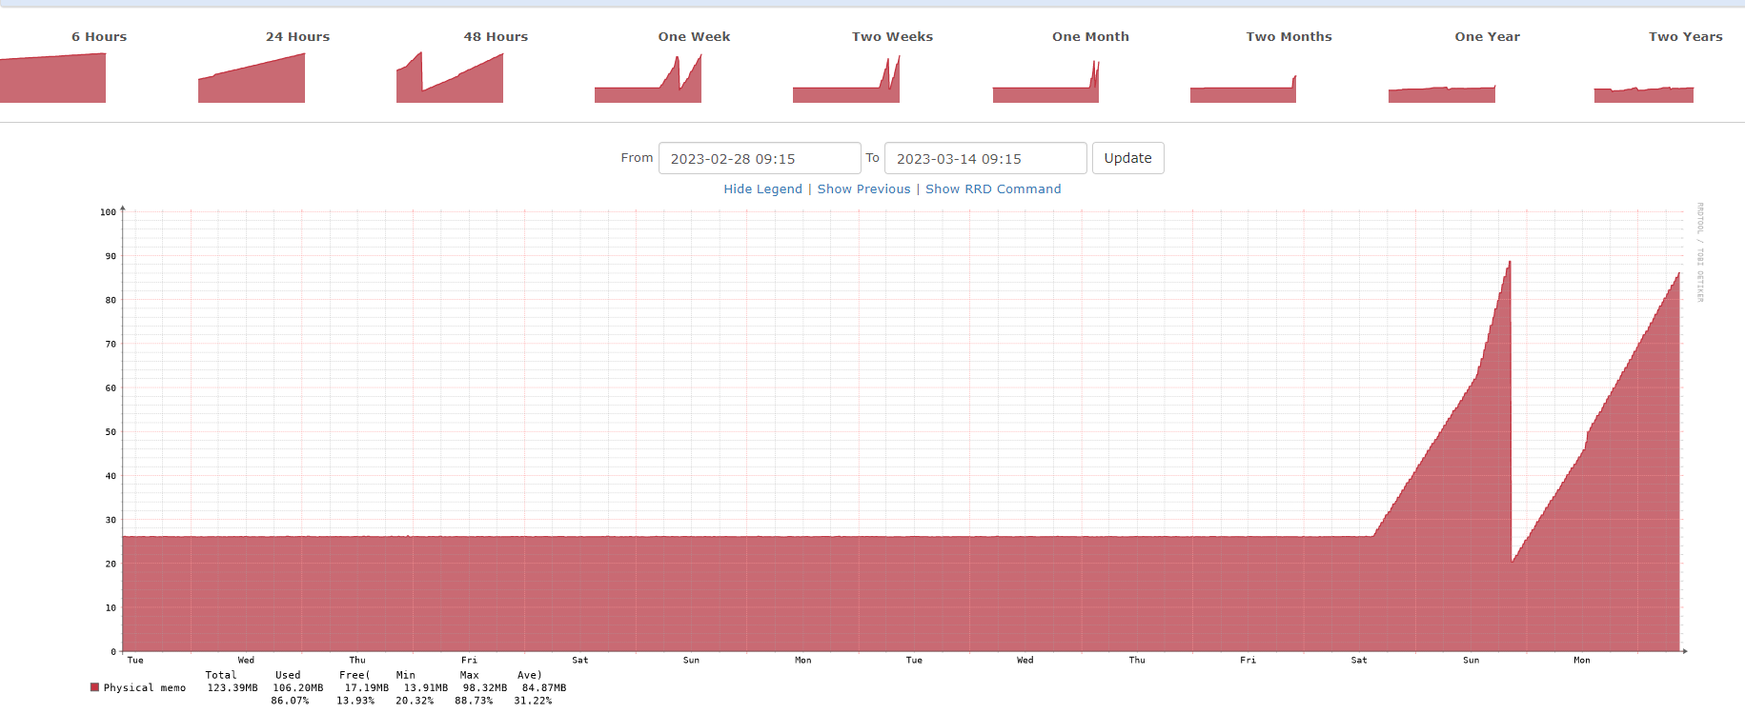This screenshot has height=714, width=1745.
Task: Open the 24 Hours graph thumbnail
Action: [x=252, y=80]
